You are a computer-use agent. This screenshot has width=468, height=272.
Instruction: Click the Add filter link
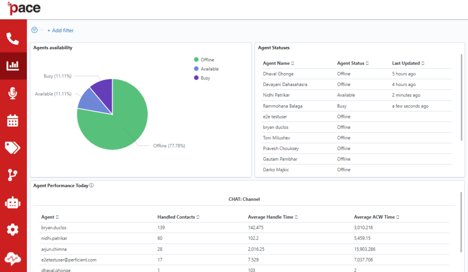pos(60,31)
